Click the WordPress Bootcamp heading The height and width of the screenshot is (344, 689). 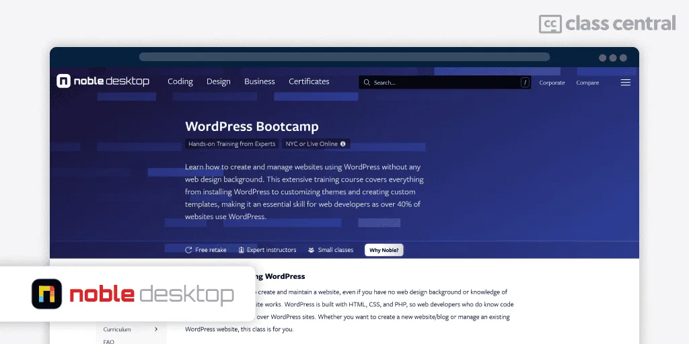252,126
